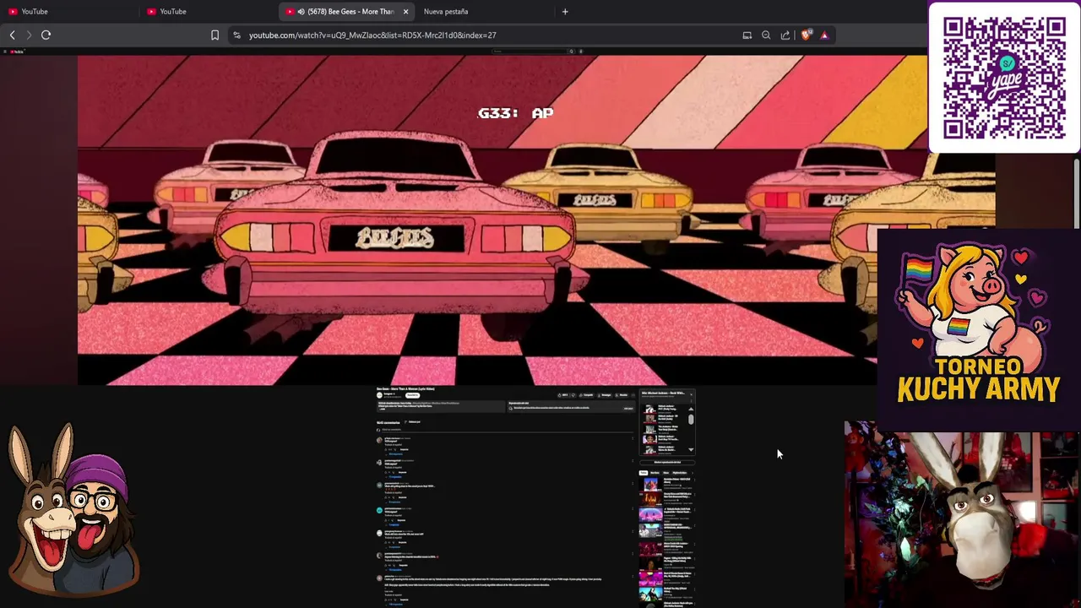Subscribe to the video's channel
The image size is (1081, 608).
[413, 395]
